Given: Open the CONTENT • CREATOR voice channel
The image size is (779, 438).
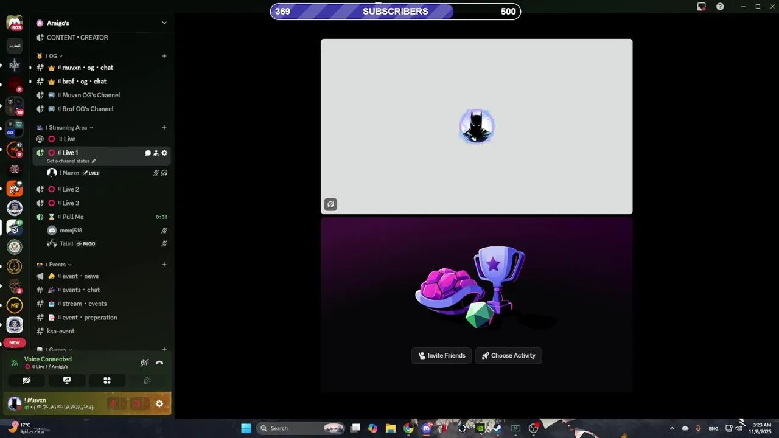Looking at the screenshot, I should (102, 38).
